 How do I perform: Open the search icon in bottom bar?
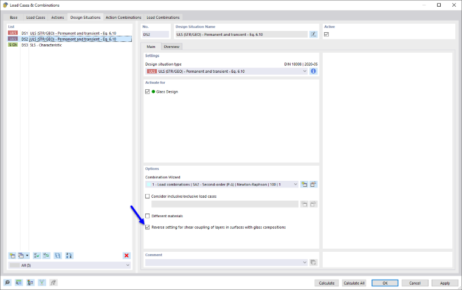pyautogui.click(x=7, y=283)
